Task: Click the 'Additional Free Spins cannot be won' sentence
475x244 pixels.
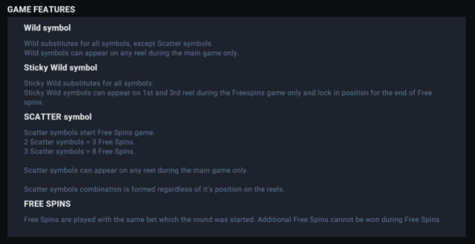Action: (x=349, y=220)
